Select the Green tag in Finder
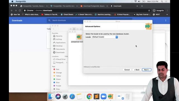The image size is (179, 101). tap(57, 79)
